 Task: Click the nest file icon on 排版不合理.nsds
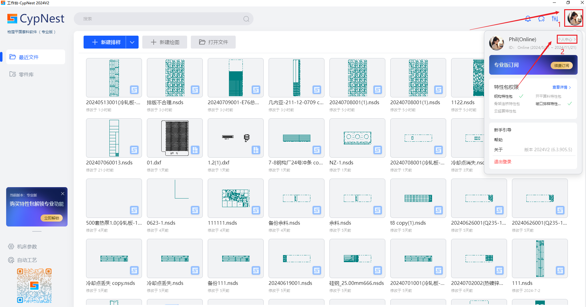pos(195,90)
